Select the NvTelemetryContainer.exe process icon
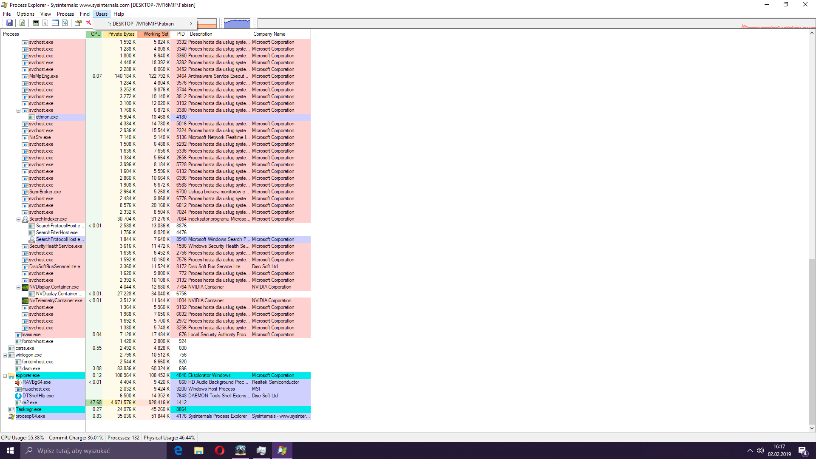 25,300
